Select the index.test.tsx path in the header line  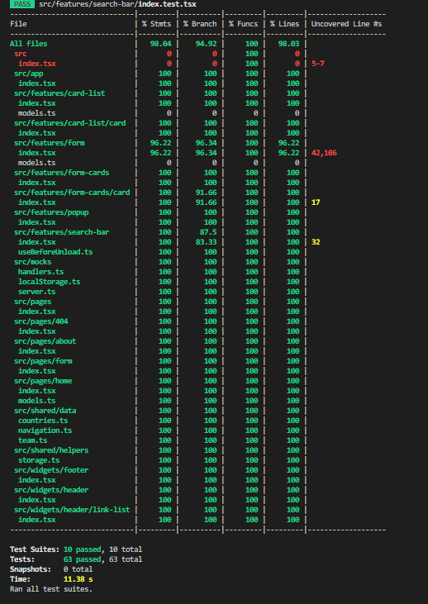coord(167,4)
